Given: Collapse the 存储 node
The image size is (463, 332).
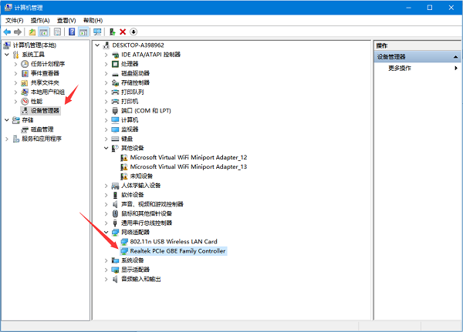Looking at the screenshot, I should coord(7,120).
